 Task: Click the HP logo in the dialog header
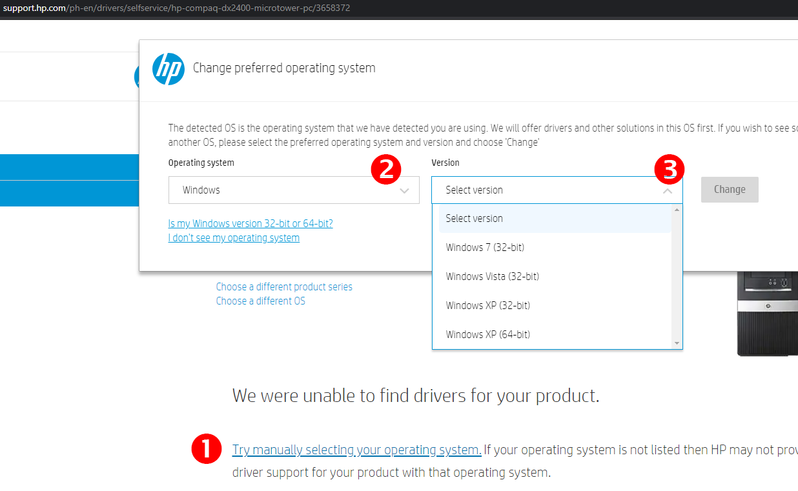coord(169,68)
